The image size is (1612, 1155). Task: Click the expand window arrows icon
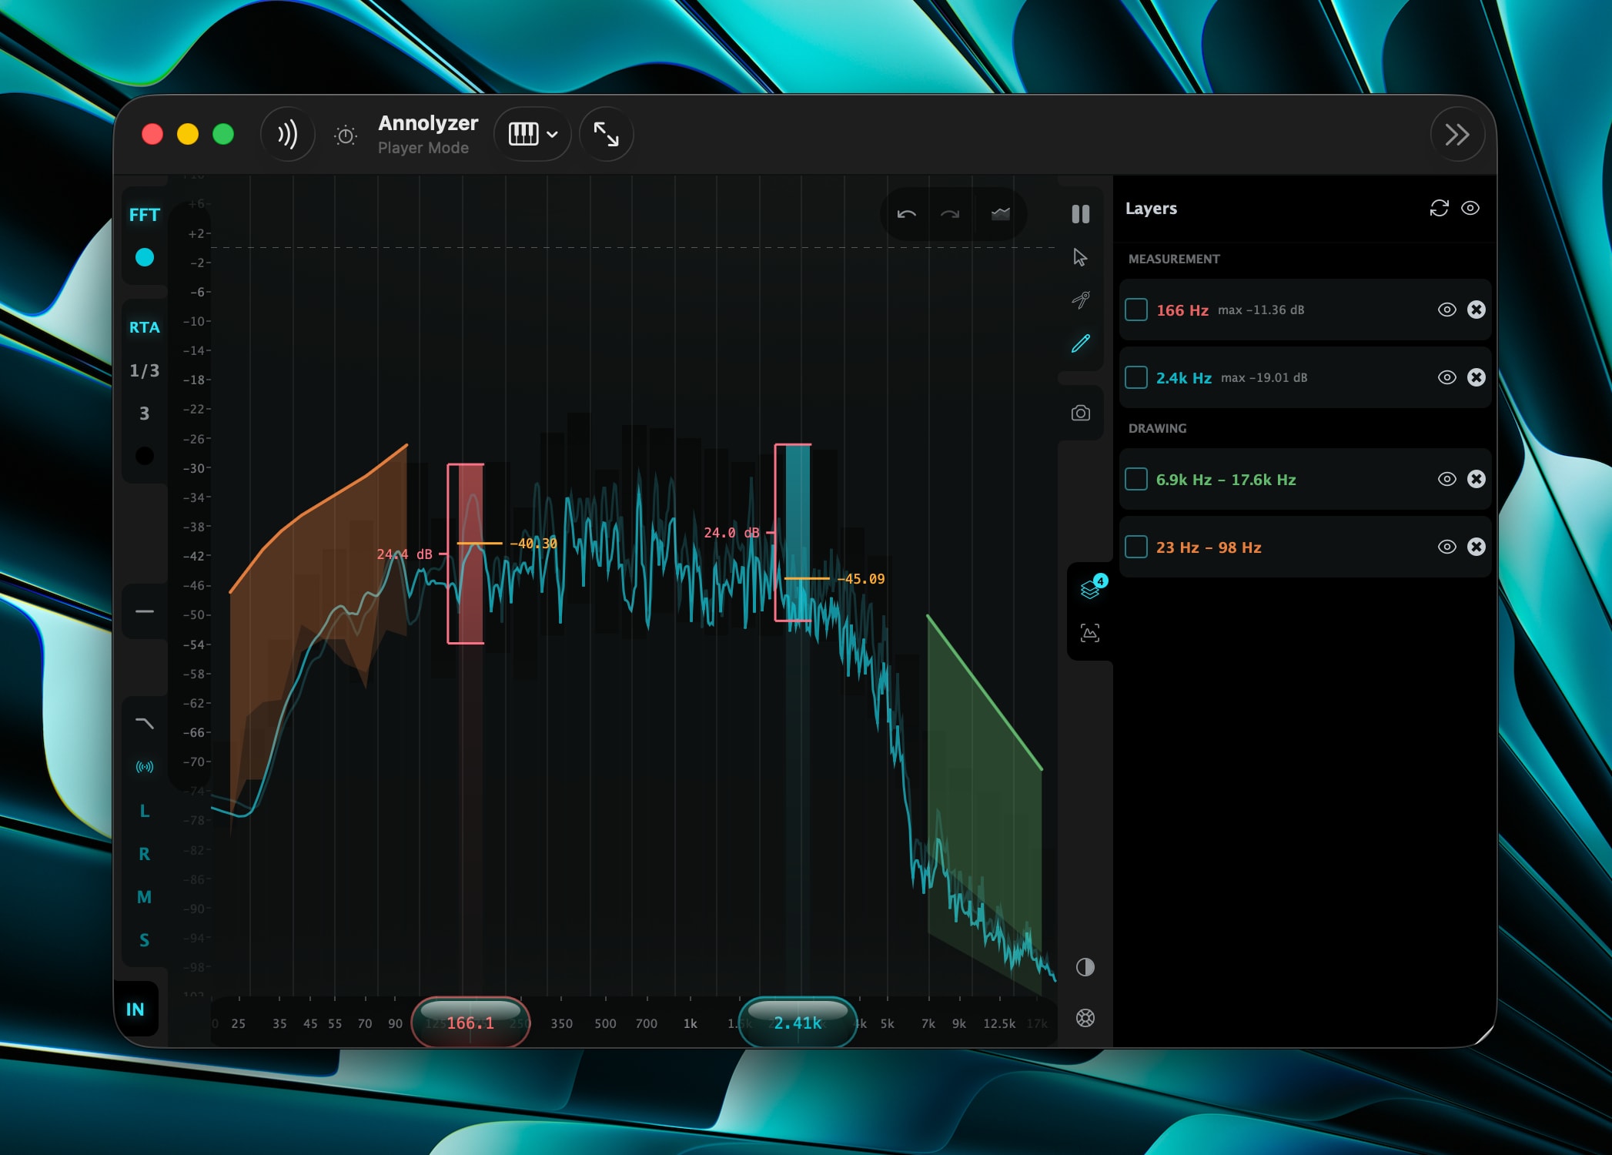click(x=606, y=135)
